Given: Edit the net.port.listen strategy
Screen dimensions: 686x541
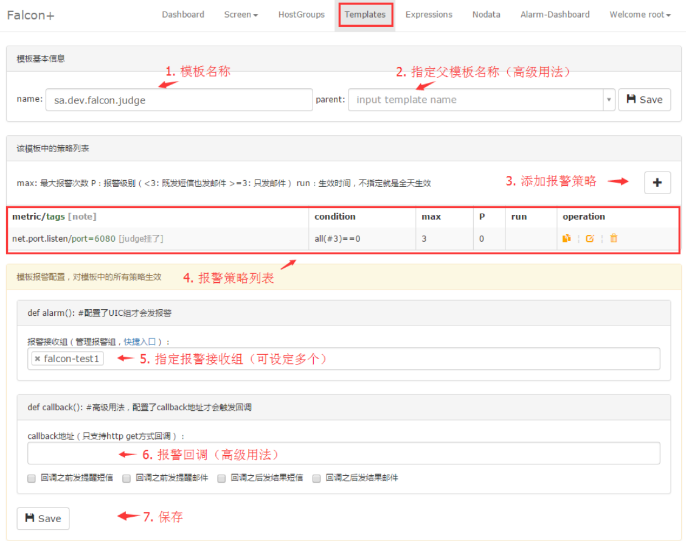Looking at the screenshot, I should [x=590, y=239].
